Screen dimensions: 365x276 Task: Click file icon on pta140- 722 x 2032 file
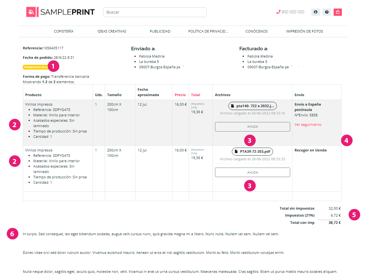click(x=232, y=106)
